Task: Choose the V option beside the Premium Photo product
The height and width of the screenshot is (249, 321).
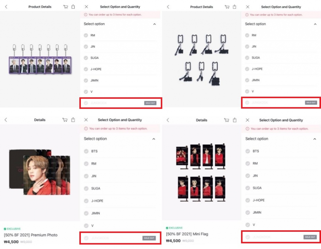Action: [120, 226]
